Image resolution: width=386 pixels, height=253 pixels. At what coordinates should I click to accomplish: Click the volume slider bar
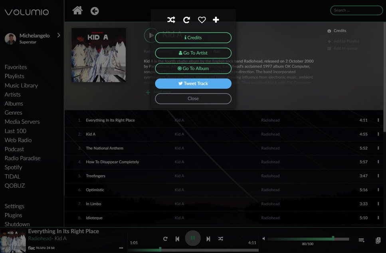pyautogui.click(x=308, y=239)
